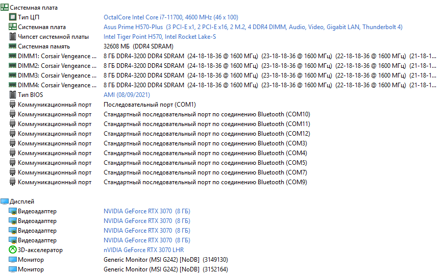Click Generic Monitor (MSI G242) value ending 3149130
This screenshot has height=274, width=447.
coord(166,260)
